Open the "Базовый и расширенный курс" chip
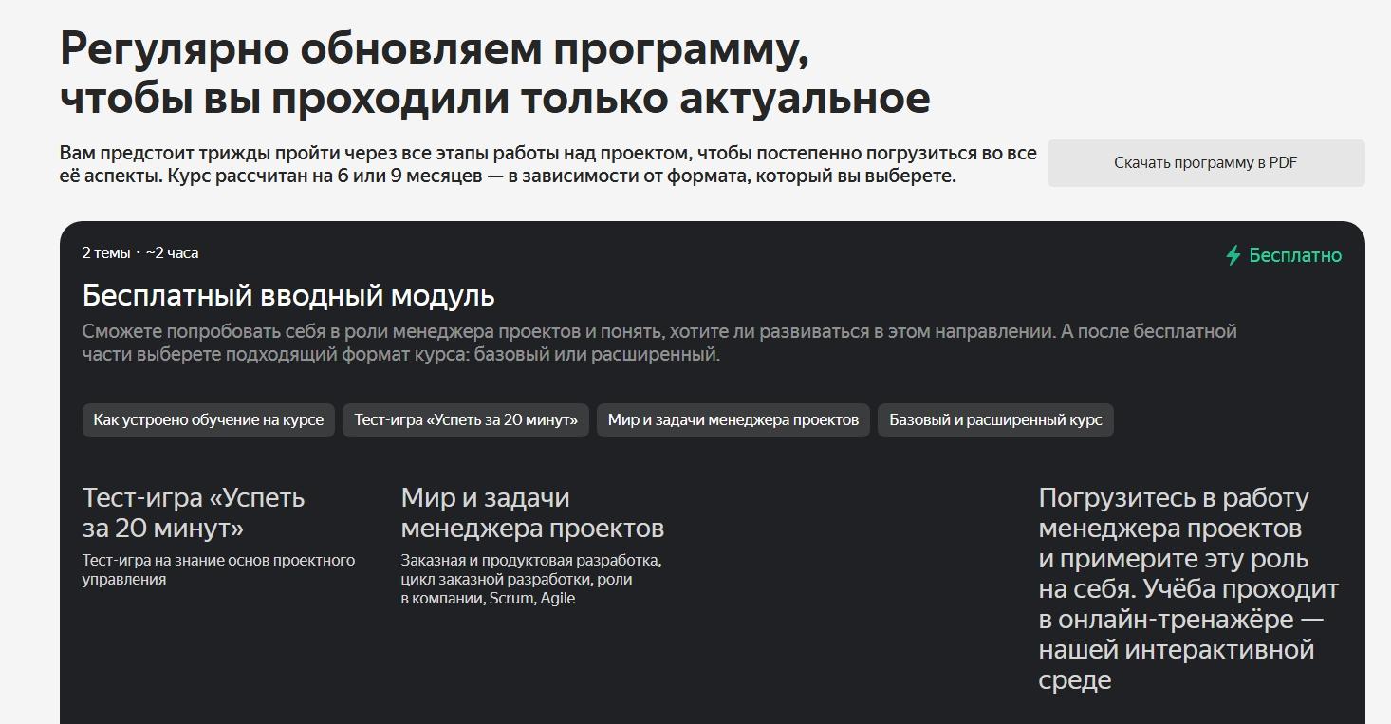The image size is (1391, 724). tap(995, 419)
